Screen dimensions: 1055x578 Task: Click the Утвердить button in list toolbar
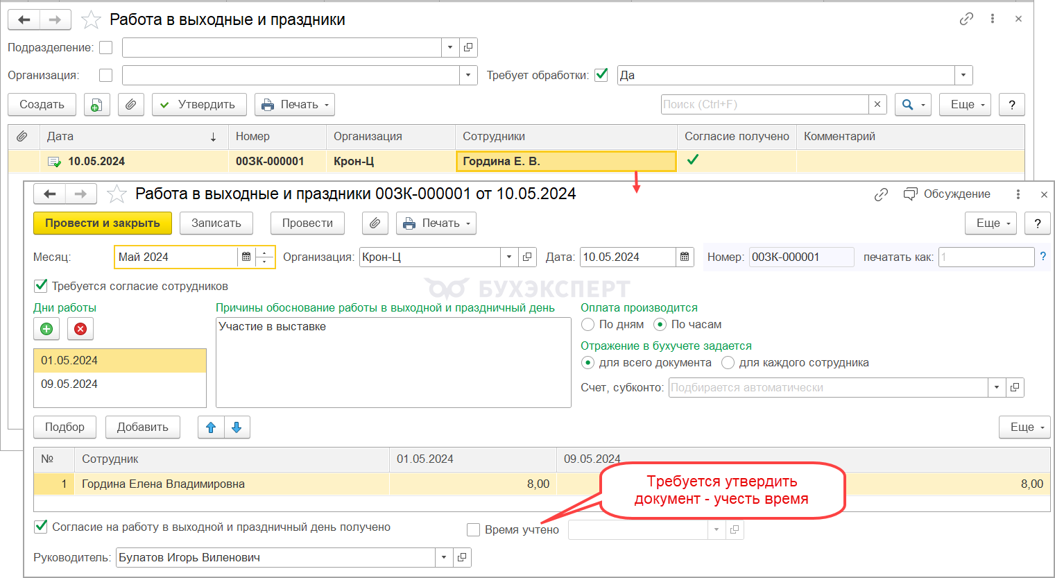(x=199, y=105)
